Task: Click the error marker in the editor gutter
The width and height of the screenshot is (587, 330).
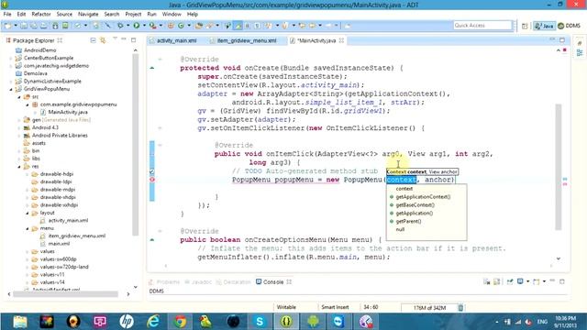Action: click(x=152, y=180)
